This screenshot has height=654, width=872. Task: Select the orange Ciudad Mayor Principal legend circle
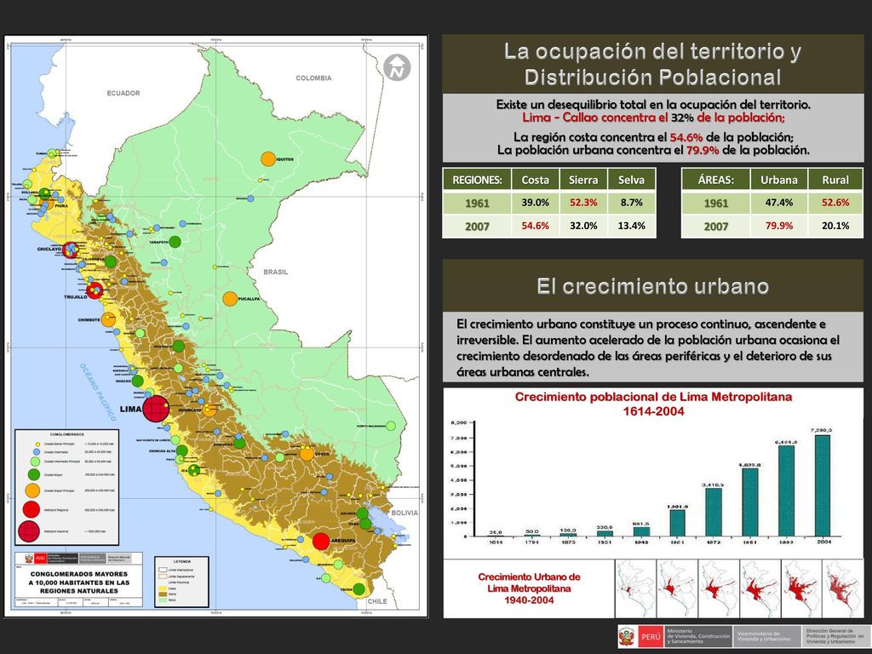33,490
